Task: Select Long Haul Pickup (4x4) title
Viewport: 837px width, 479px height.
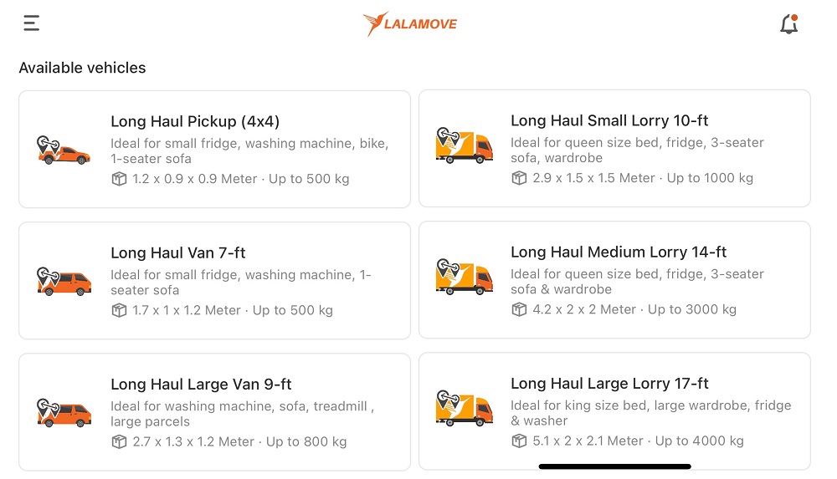Action: [x=195, y=122]
